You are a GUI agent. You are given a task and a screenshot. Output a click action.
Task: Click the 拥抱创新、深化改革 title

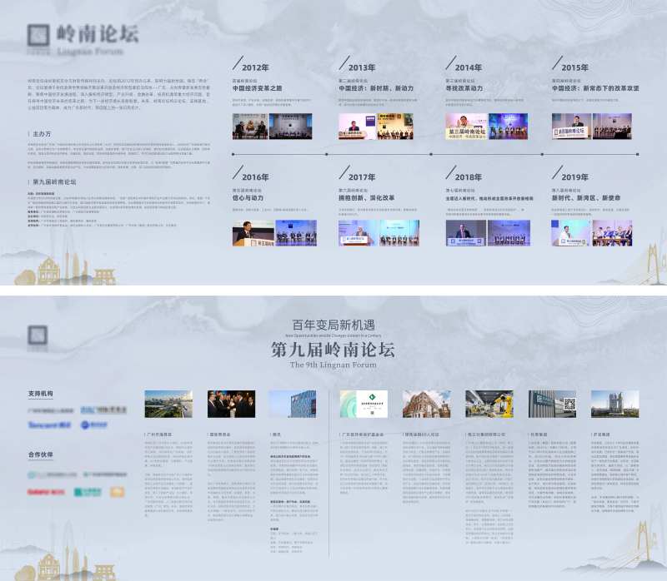click(367, 198)
